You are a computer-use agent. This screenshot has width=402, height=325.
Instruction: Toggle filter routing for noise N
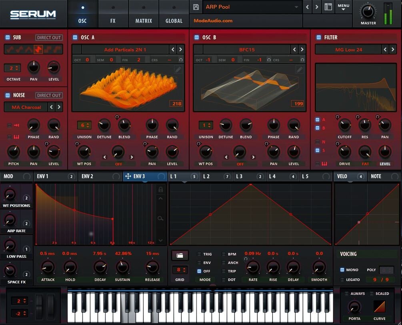317,142
